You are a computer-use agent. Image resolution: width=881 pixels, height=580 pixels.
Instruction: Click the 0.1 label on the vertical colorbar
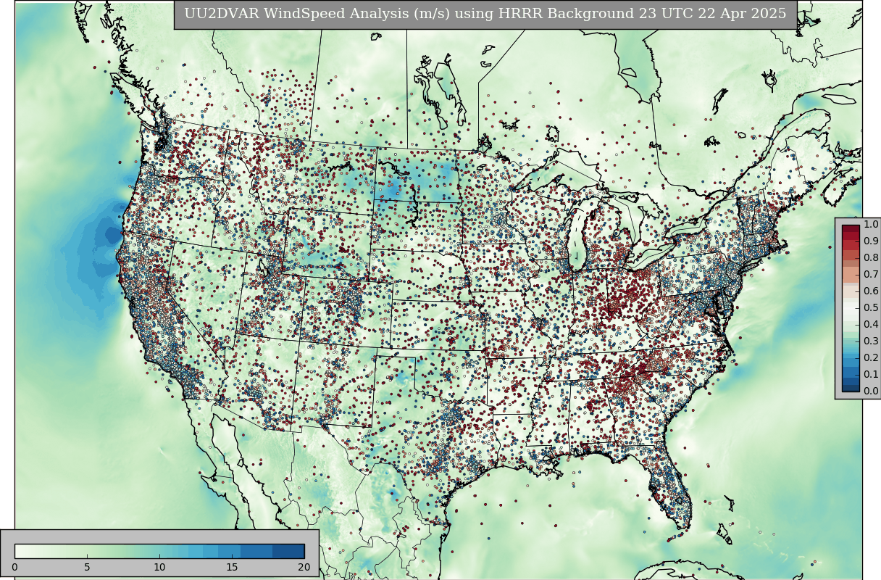click(x=871, y=374)
